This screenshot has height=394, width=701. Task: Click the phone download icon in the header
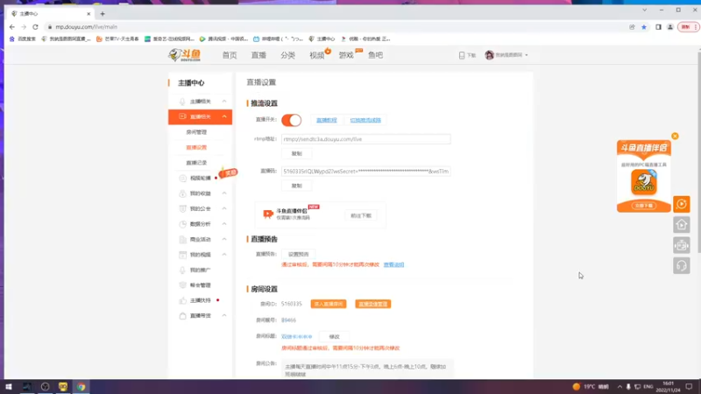[x=462, y=55]
